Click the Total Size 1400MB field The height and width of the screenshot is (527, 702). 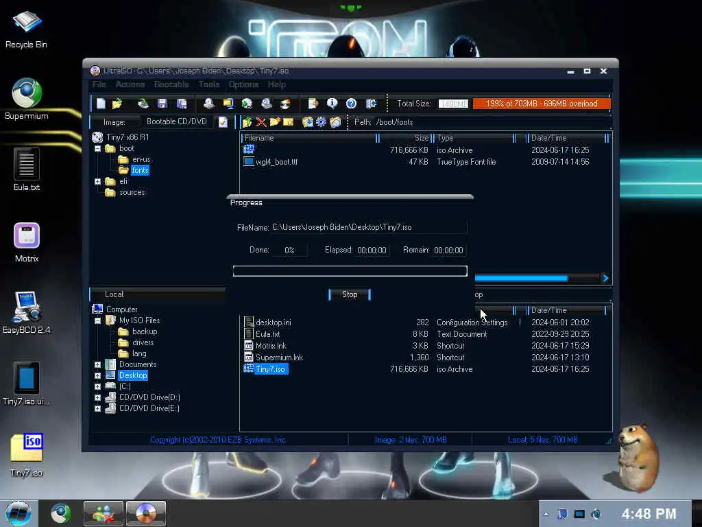point(453,104)
